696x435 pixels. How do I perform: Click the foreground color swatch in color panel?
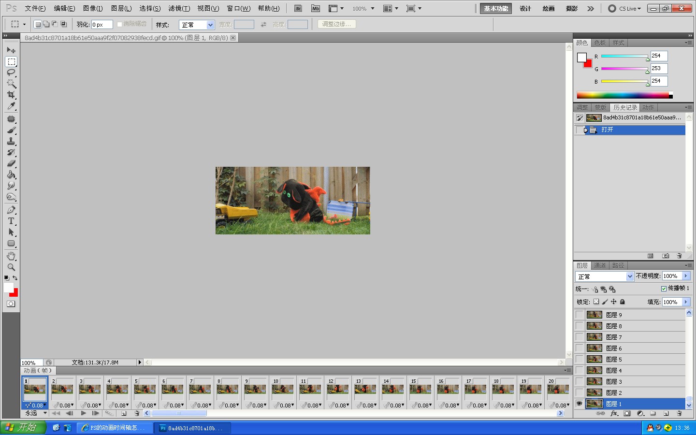coord(582,58)
